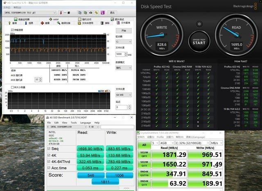Click the RND4K Q32T16 test button

[x=144, y=173]
